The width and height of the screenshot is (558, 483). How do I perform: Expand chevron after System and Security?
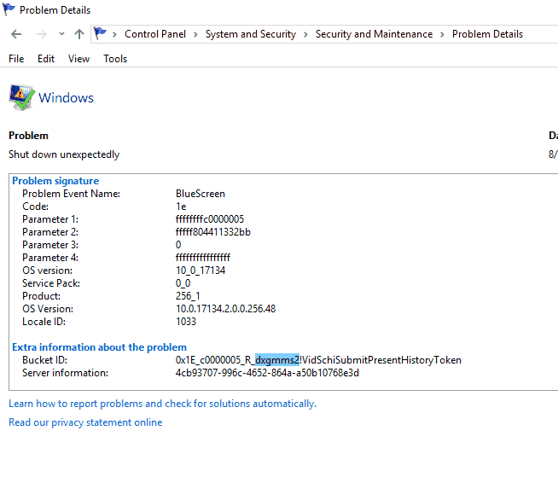pyautogui.click(x=305, y=34)
